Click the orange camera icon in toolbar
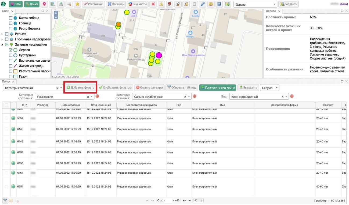349x205 pixels. (x=211, y=4)
